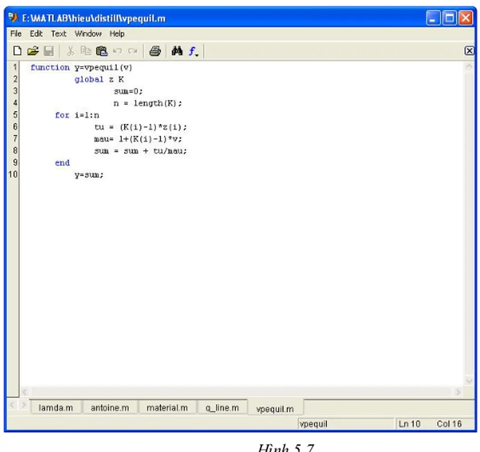Save the vpequil.m file

click(x=49, y=51)
